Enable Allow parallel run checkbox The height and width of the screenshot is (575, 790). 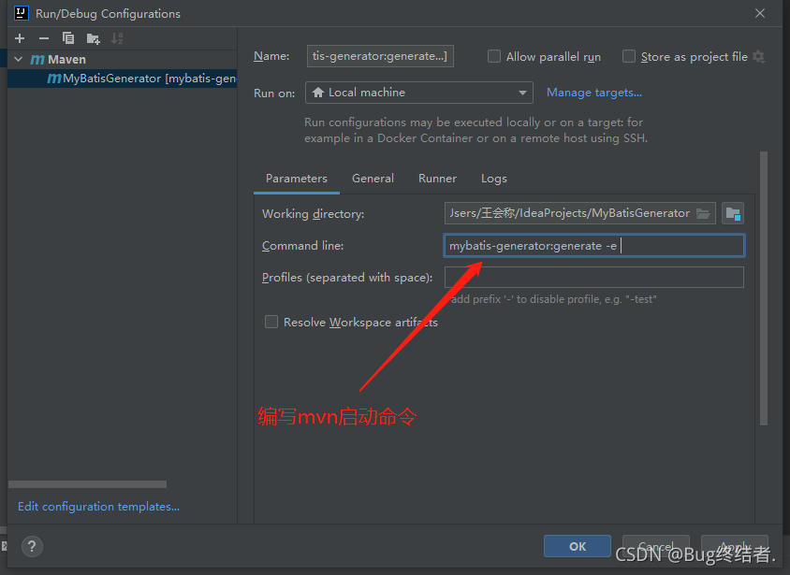point(494,56)
